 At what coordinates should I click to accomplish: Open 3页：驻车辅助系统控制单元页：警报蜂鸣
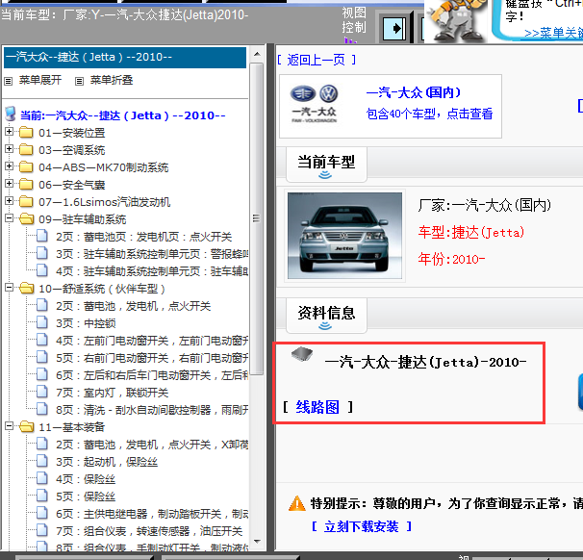152,254
